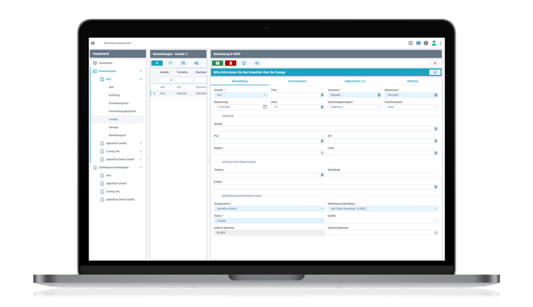
Task: Expand alphaflow GmbH under Bewerbungen
Action: [x=141, y=143]
